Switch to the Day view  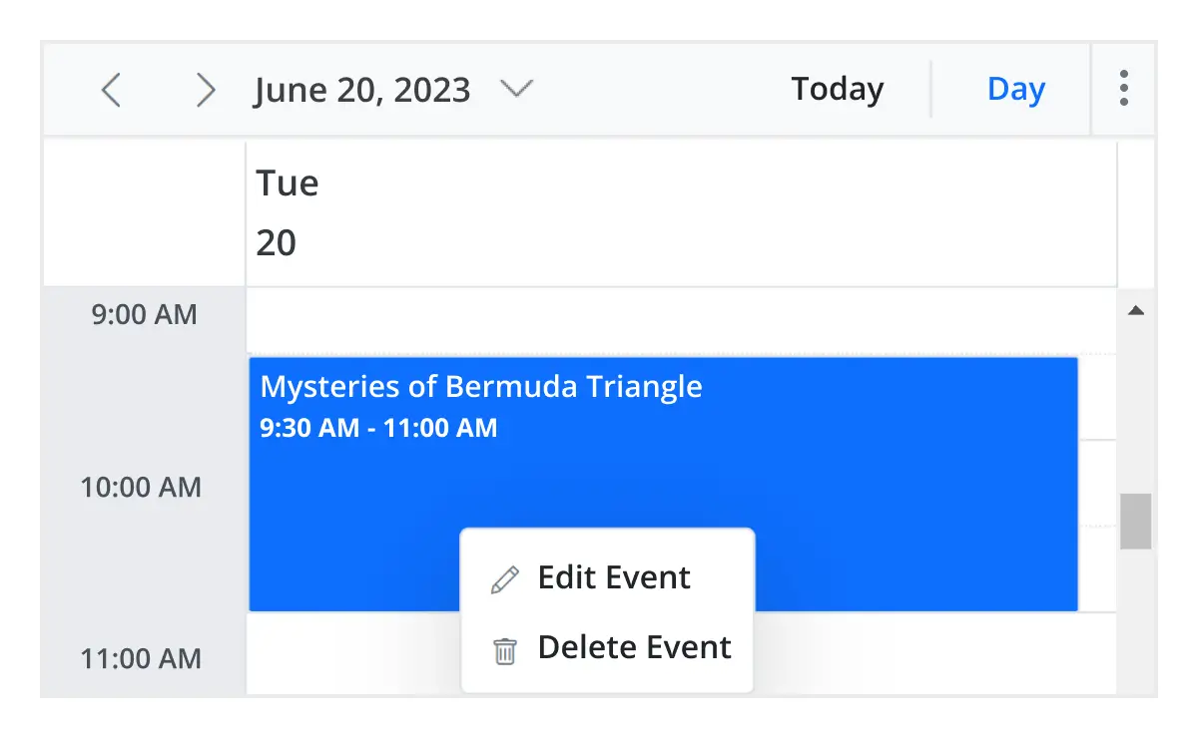[x=1015, y=89]
